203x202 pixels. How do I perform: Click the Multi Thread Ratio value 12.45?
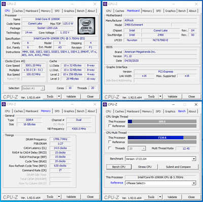[x=186, y=148]
